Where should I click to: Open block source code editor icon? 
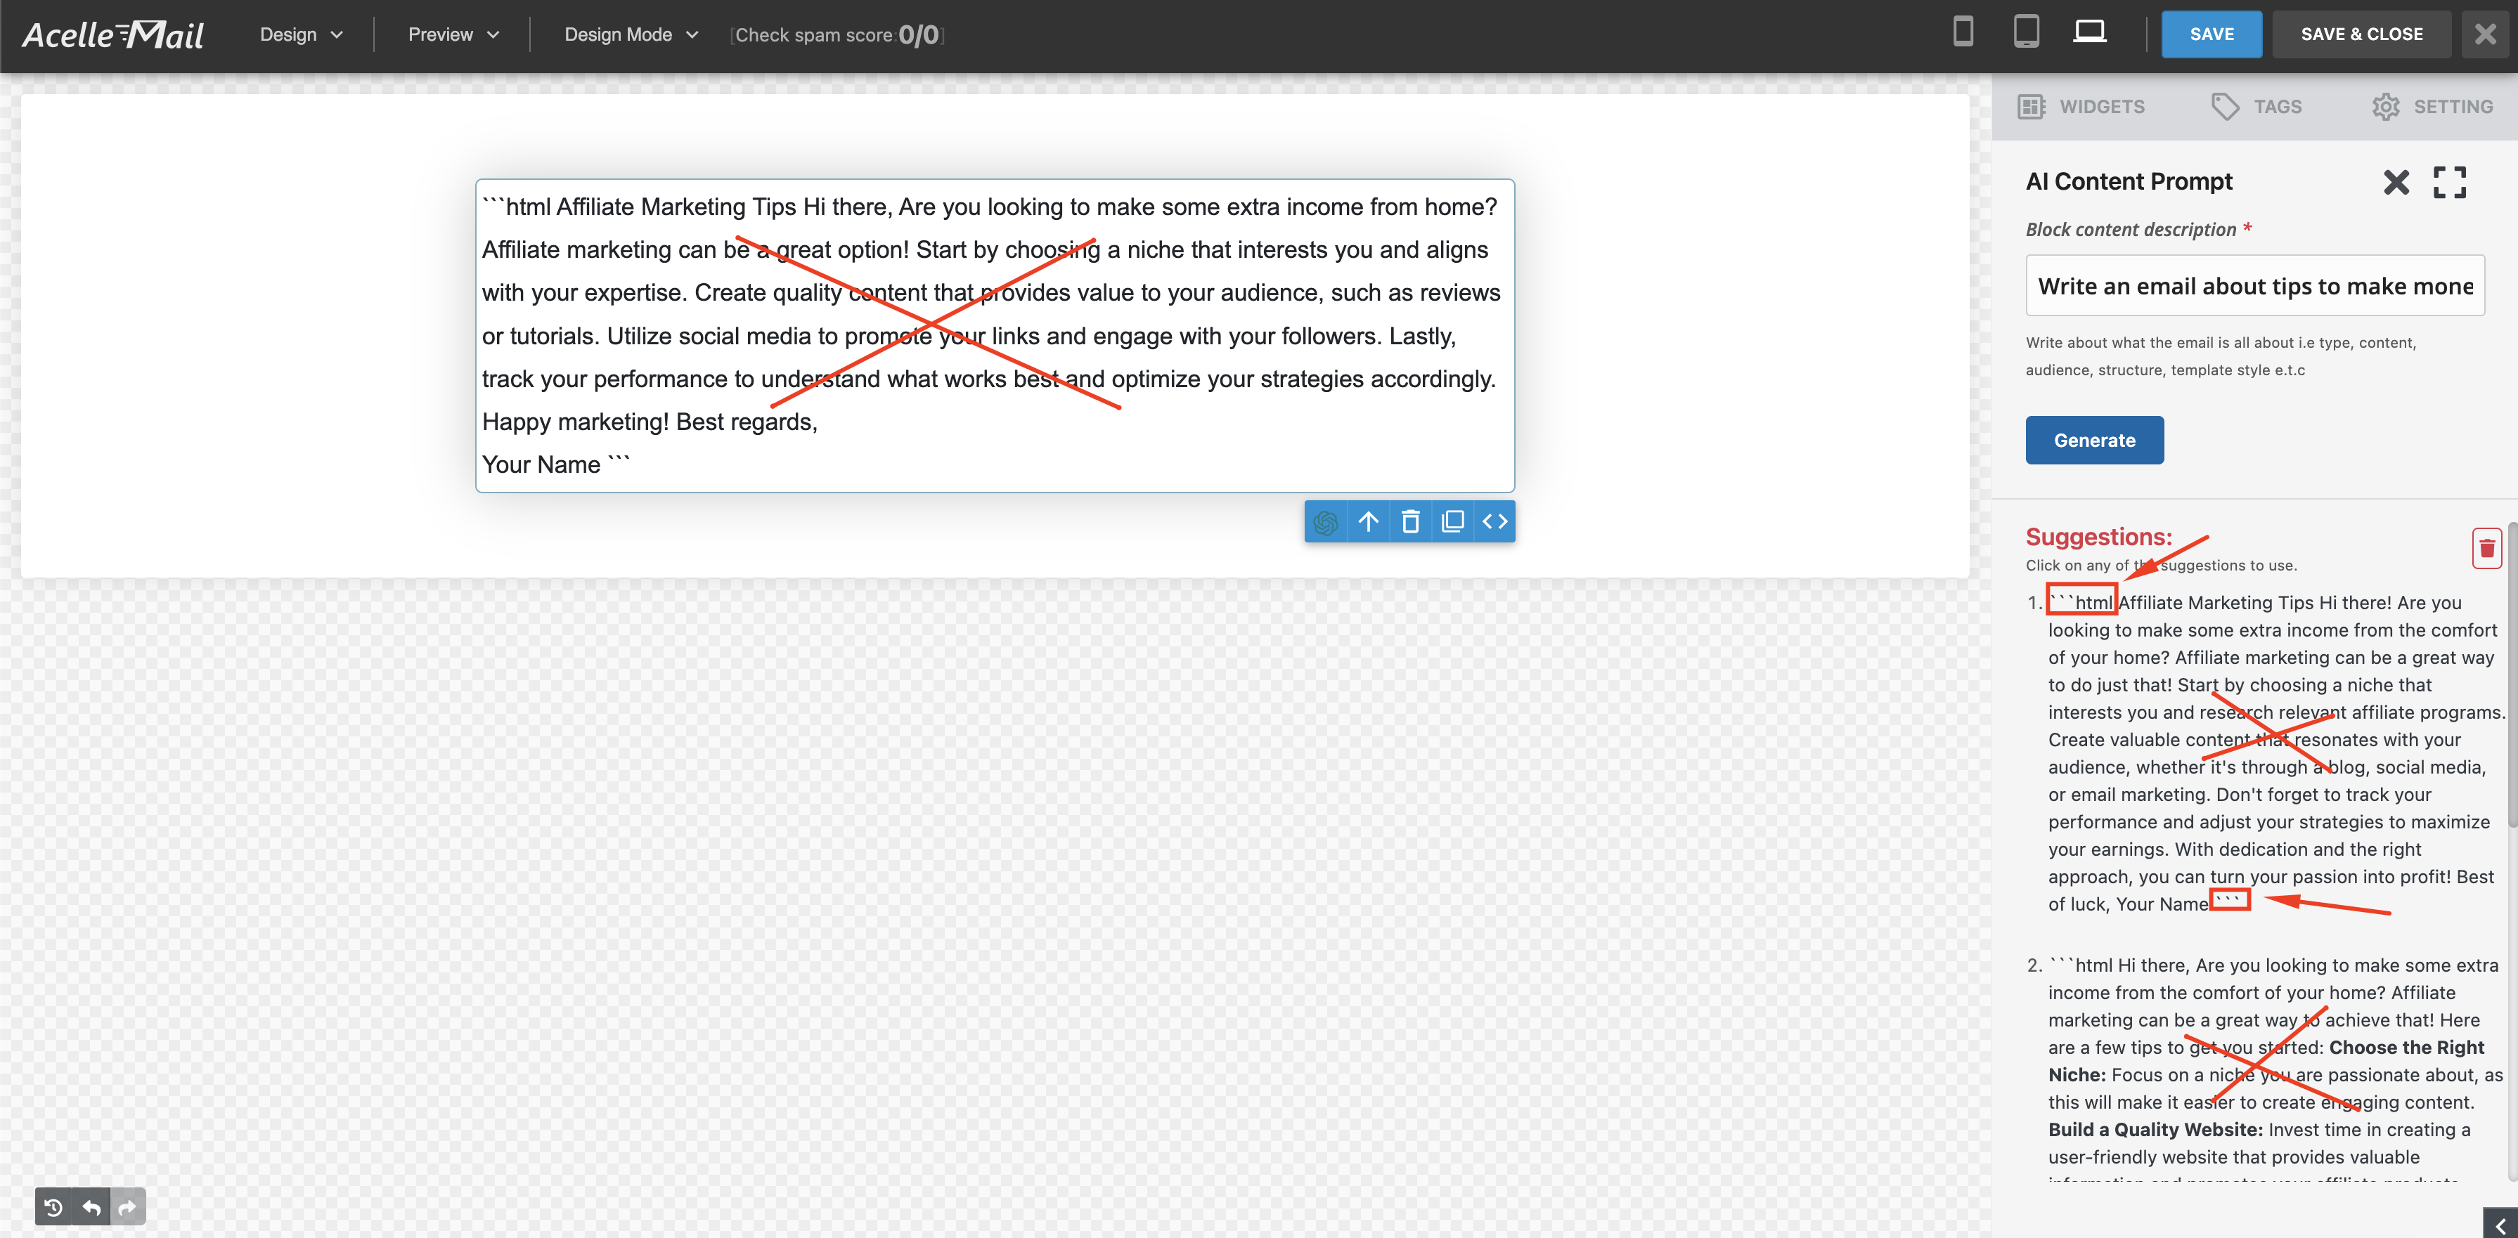(1494, 522)
